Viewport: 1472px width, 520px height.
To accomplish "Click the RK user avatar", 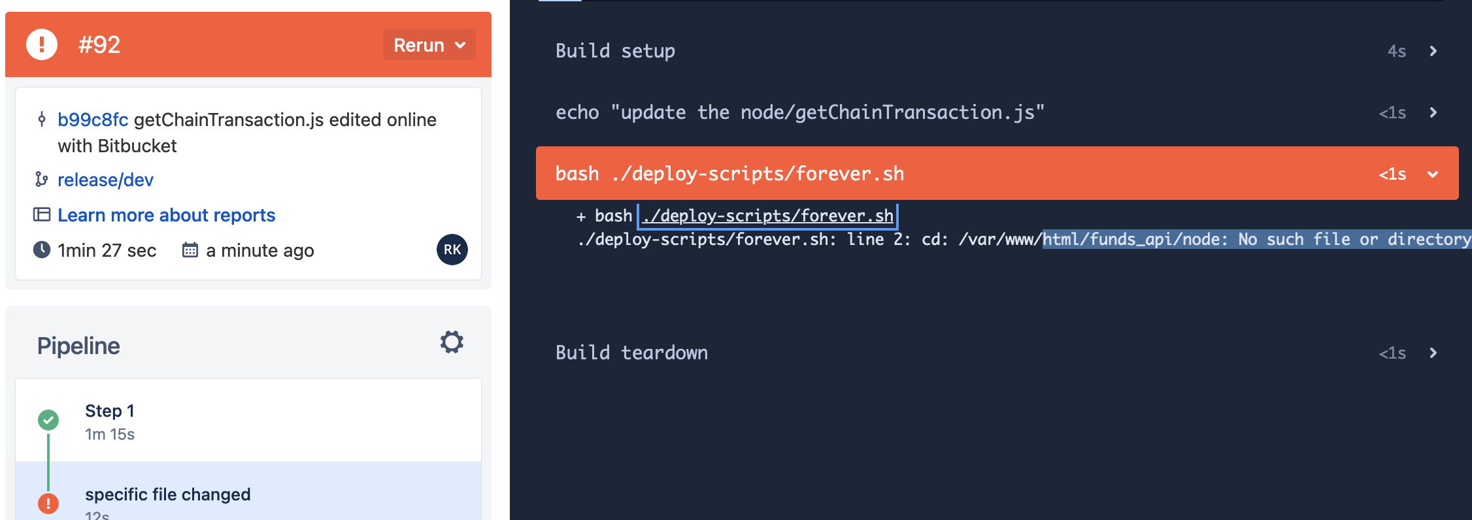I will (452, 250).
